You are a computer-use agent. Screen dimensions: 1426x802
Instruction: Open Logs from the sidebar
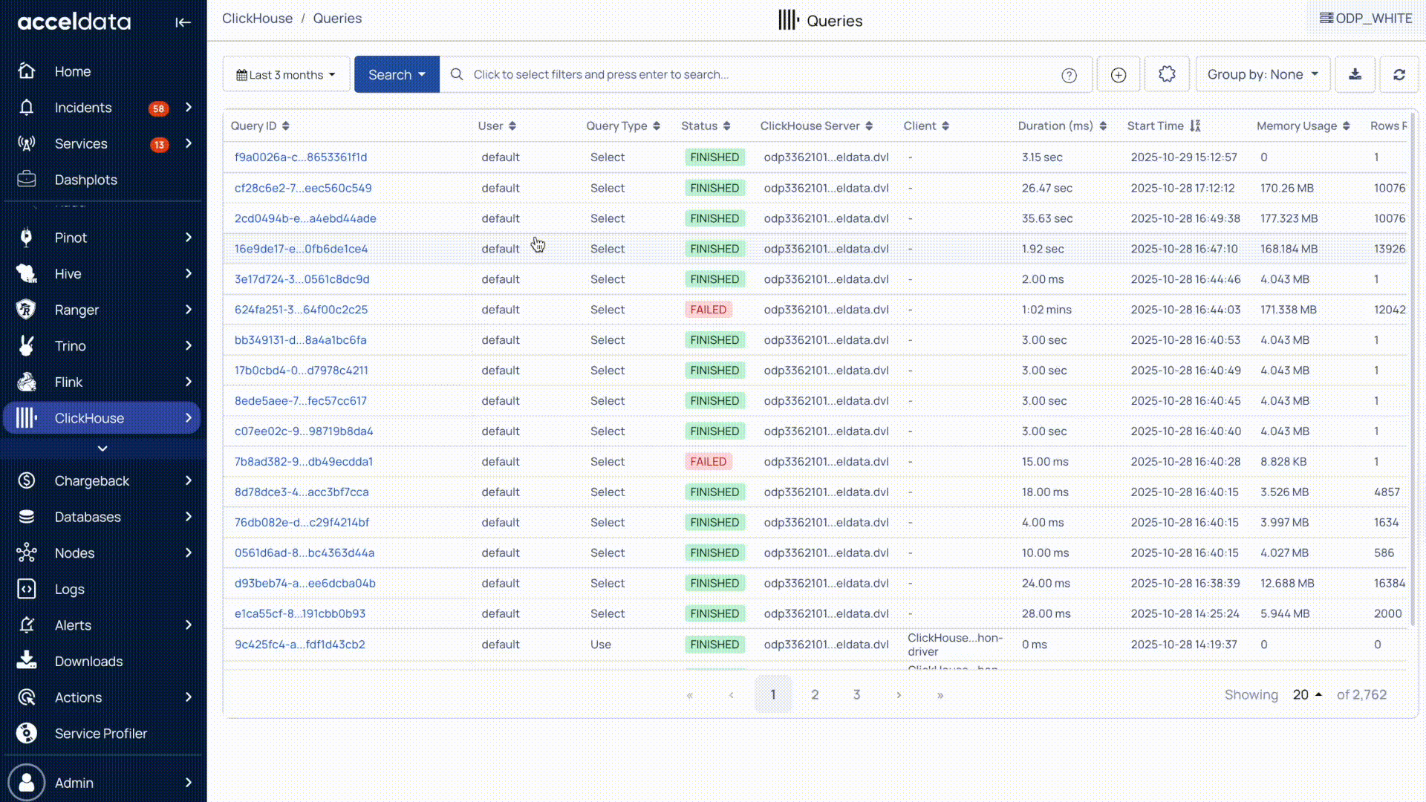[69, 589]
